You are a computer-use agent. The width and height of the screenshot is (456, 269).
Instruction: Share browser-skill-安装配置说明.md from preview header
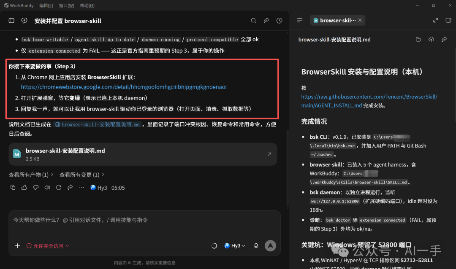pos(444,40)
